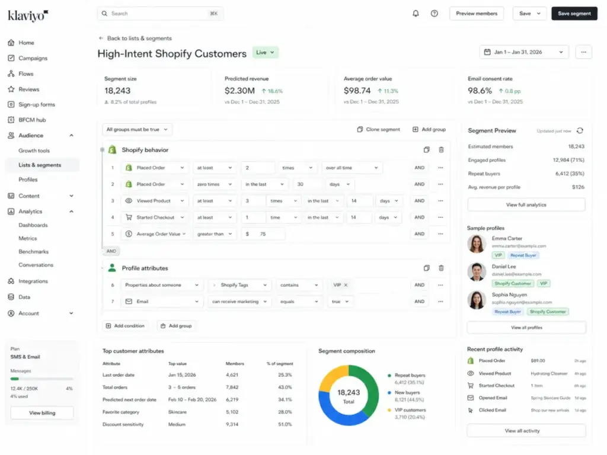
Task: Toggle the AND operator on Started Checkout row
Action: [419, 217]
